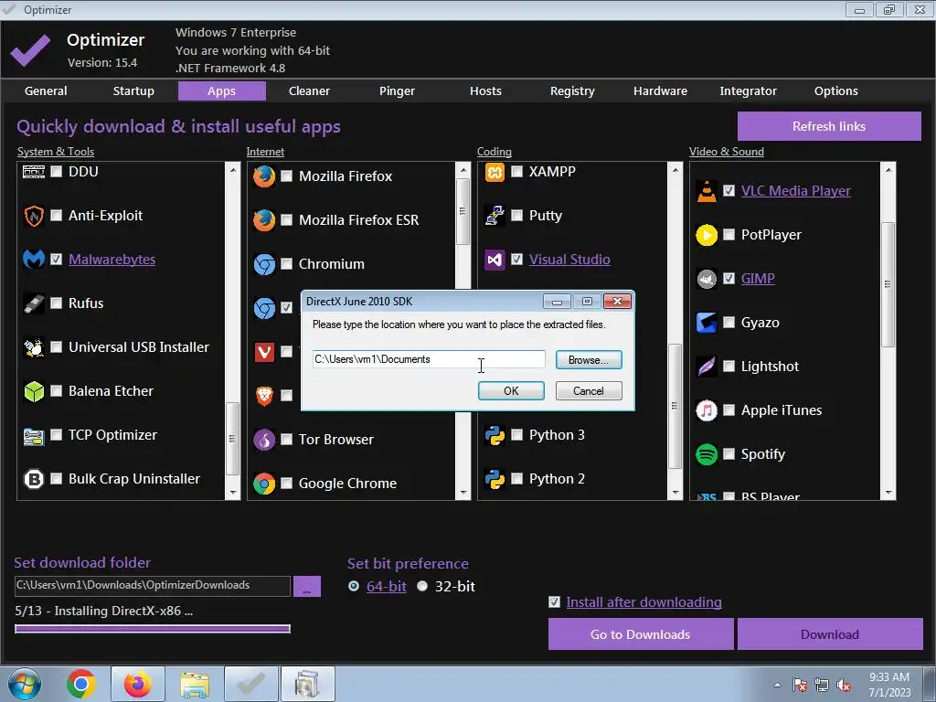Click the Python 3 icon
The height and width of the screenshot is (702, 936).
pyautogui.click(x=495, y=435)
